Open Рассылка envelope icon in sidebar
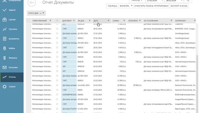 4,67
